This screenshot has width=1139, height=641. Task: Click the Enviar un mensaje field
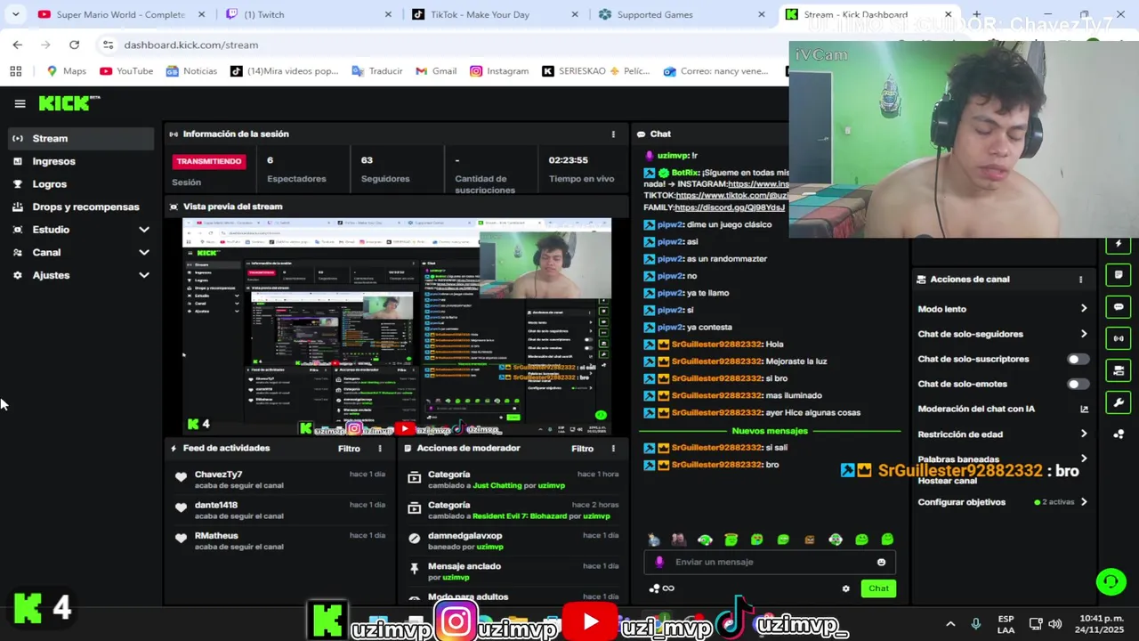point(770,562)
